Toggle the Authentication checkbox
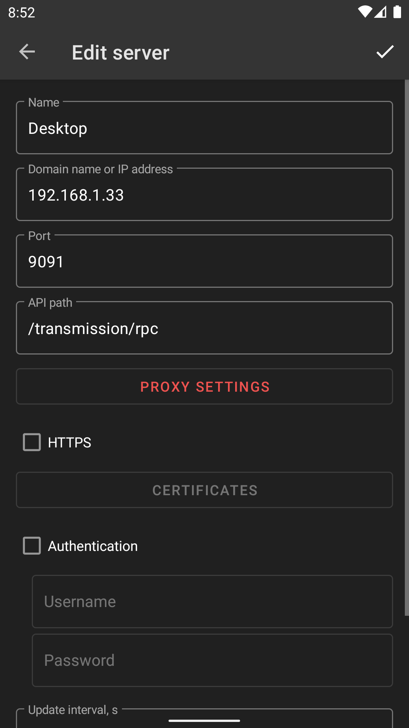This screenshot has width=409, height=728. (x=32, y=546)
